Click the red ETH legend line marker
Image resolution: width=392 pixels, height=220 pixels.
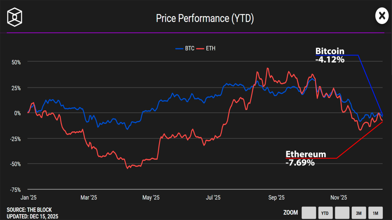201,49
